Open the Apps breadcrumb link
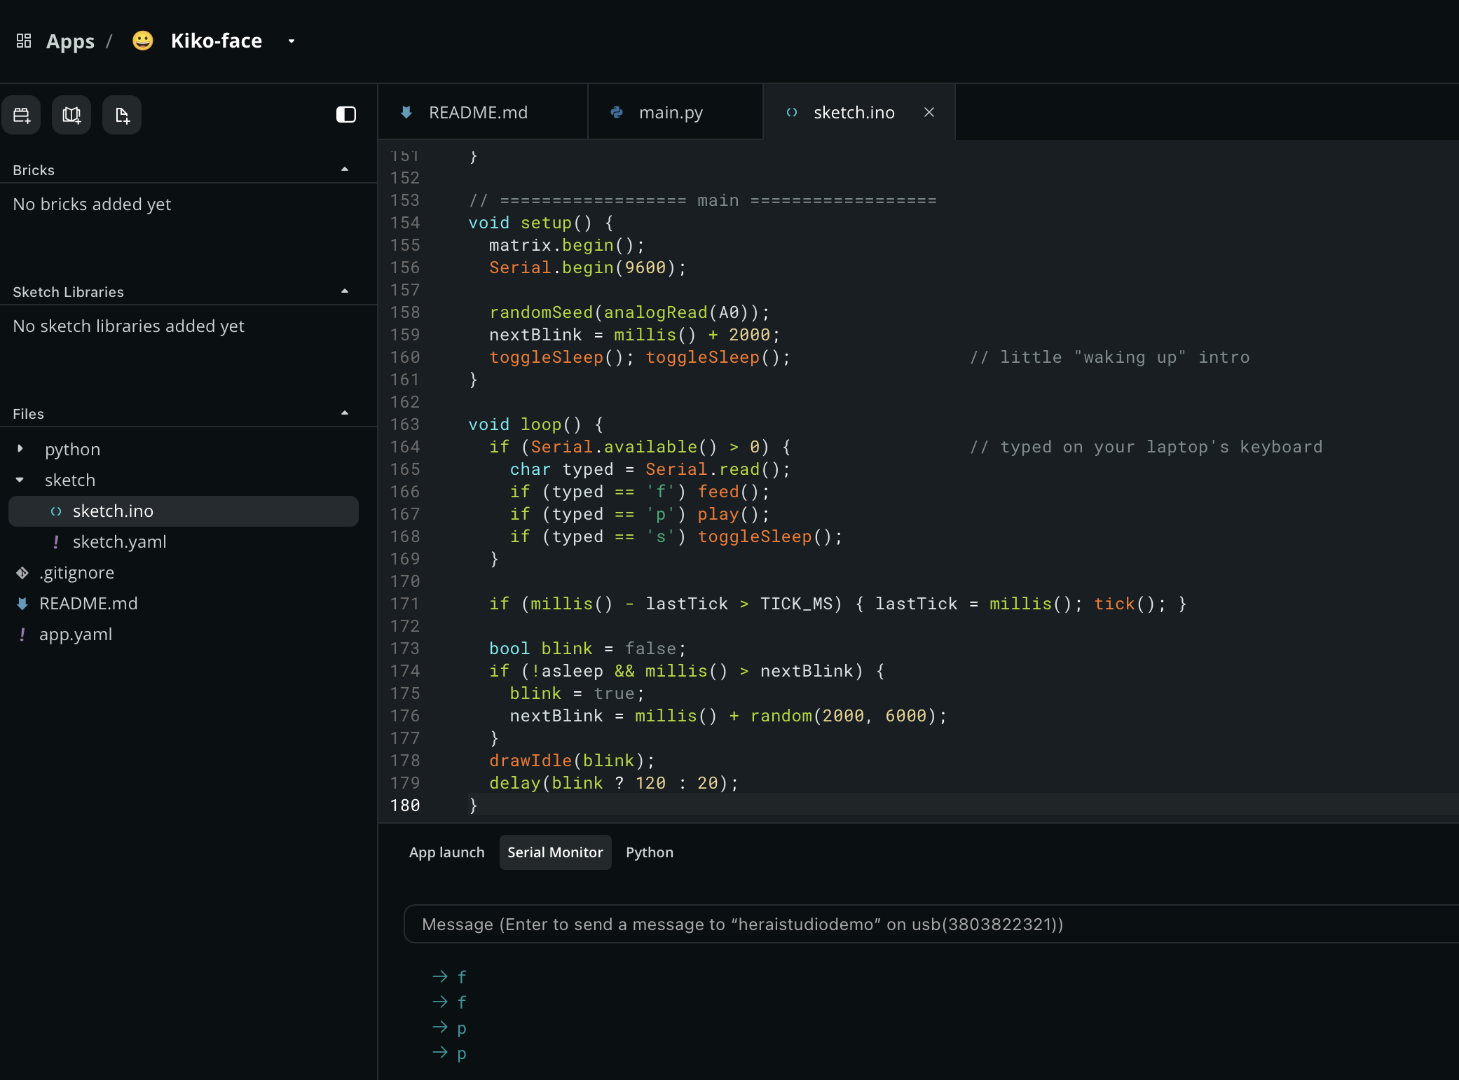 point(70,41)
